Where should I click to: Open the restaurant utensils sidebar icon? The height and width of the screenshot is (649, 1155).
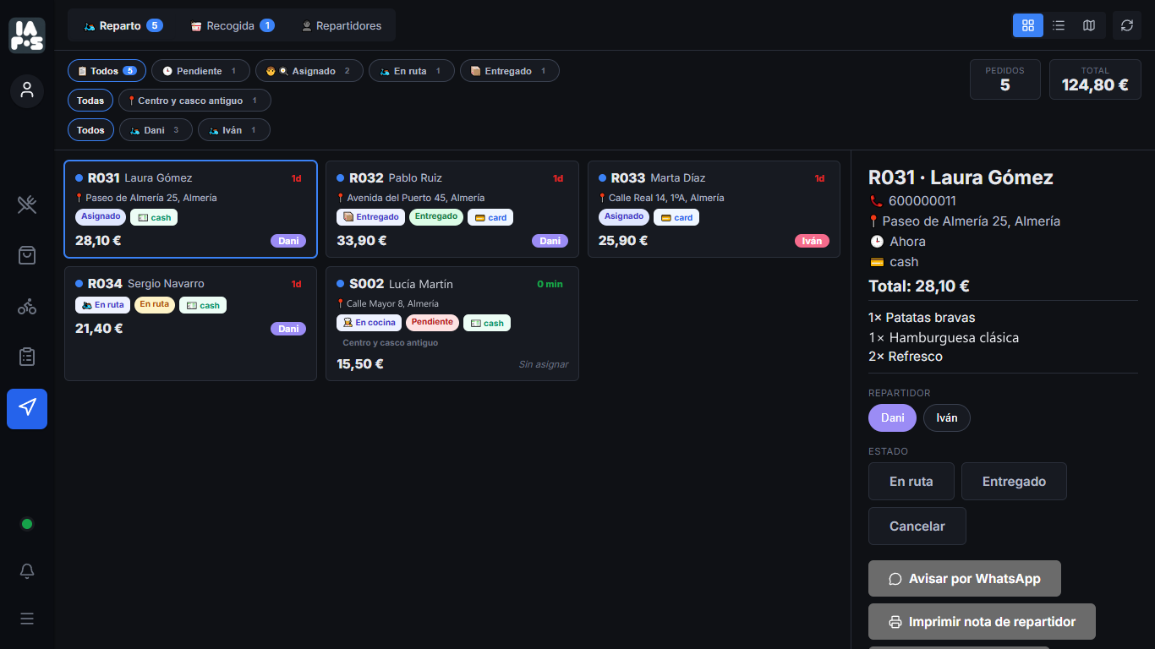pos(27,205)
